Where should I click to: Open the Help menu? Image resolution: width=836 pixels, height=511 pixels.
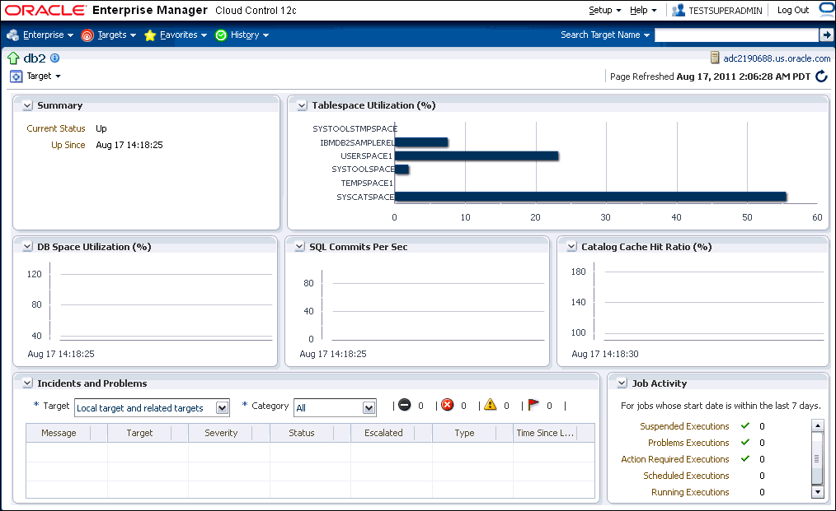pyautogui.click(x=643, y=10)
